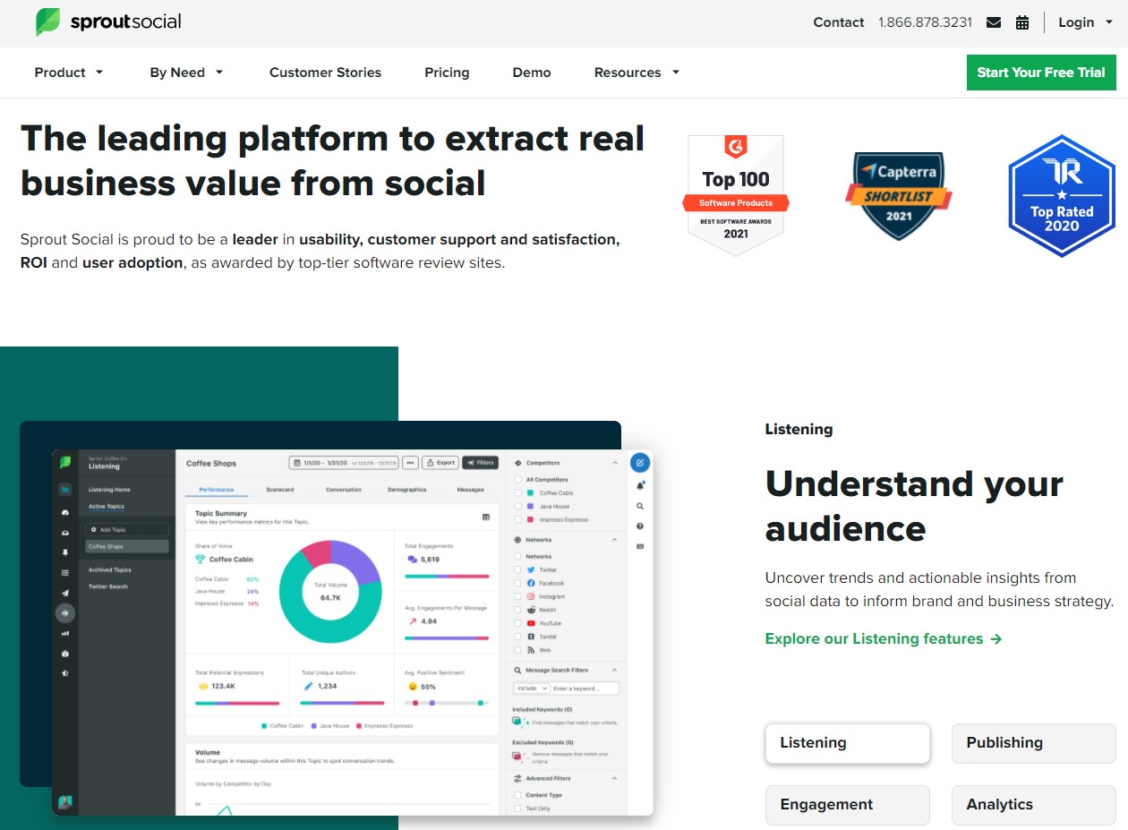Open the inbox tray sidebar icon

64,533
